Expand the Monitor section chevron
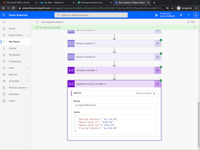This screenshot has height=150, width=200. point(28,74)
